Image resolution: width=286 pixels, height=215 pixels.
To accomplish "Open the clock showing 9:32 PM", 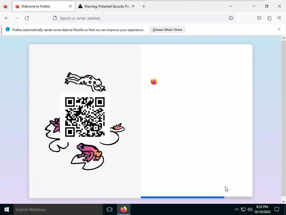I will click(262, 209).
